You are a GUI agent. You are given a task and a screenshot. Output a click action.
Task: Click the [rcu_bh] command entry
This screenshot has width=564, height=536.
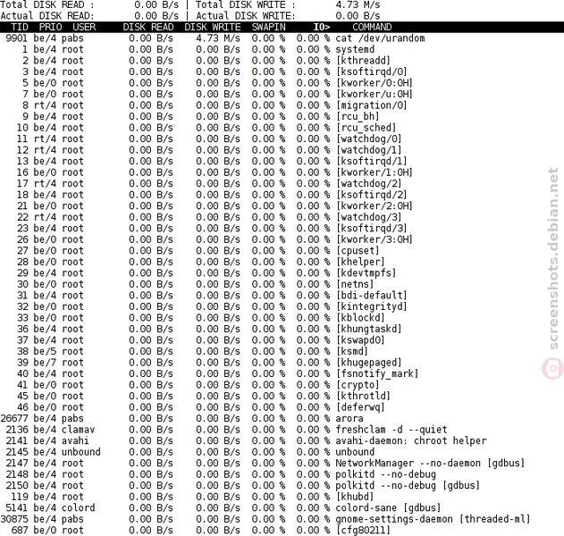[x=358, y=116]
